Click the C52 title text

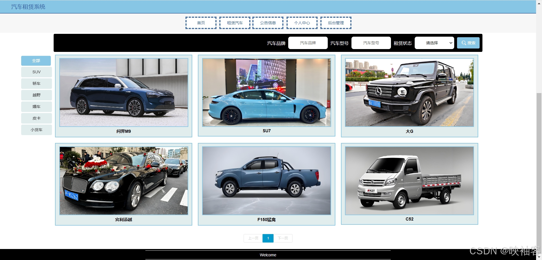409,219
